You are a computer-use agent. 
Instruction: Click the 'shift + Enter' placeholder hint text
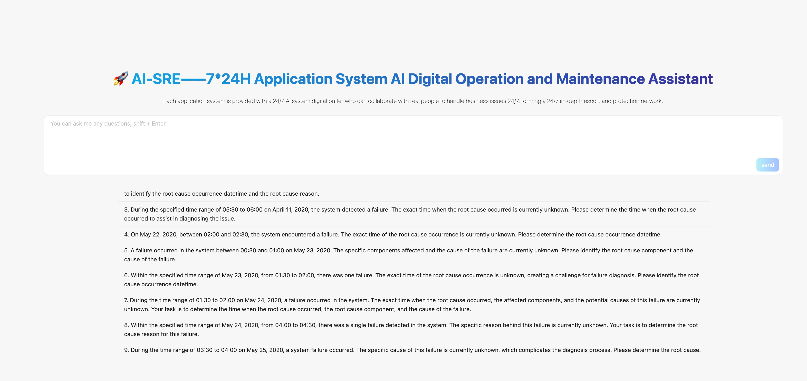pos(149,124)
